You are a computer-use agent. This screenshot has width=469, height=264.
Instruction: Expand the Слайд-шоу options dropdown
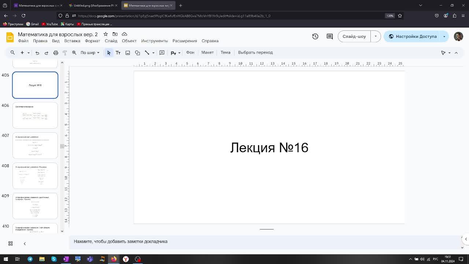(376, 36)
